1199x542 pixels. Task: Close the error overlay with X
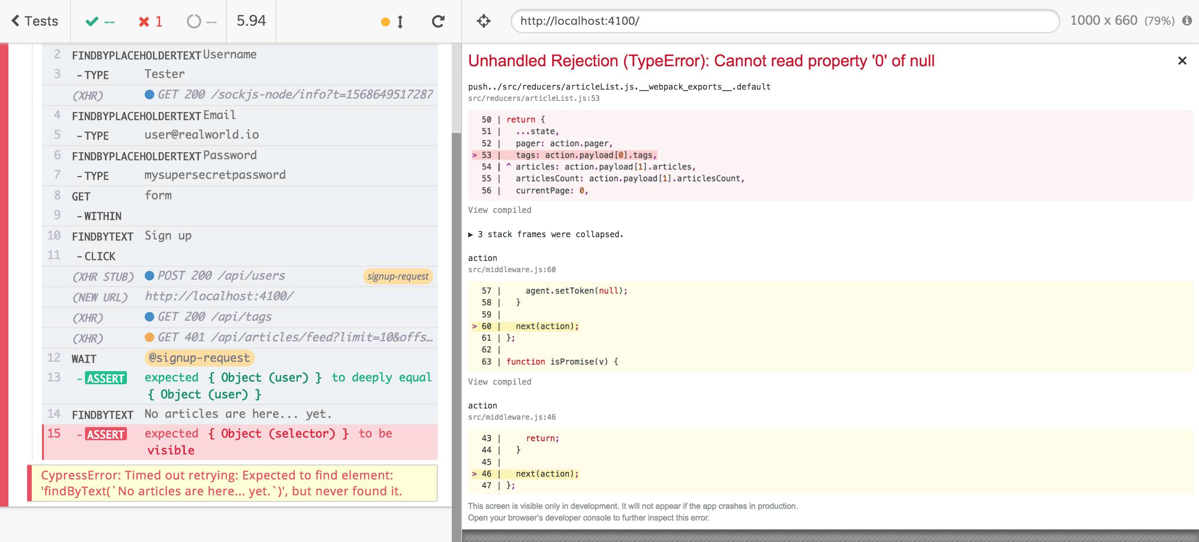[x=1182, y=61]
